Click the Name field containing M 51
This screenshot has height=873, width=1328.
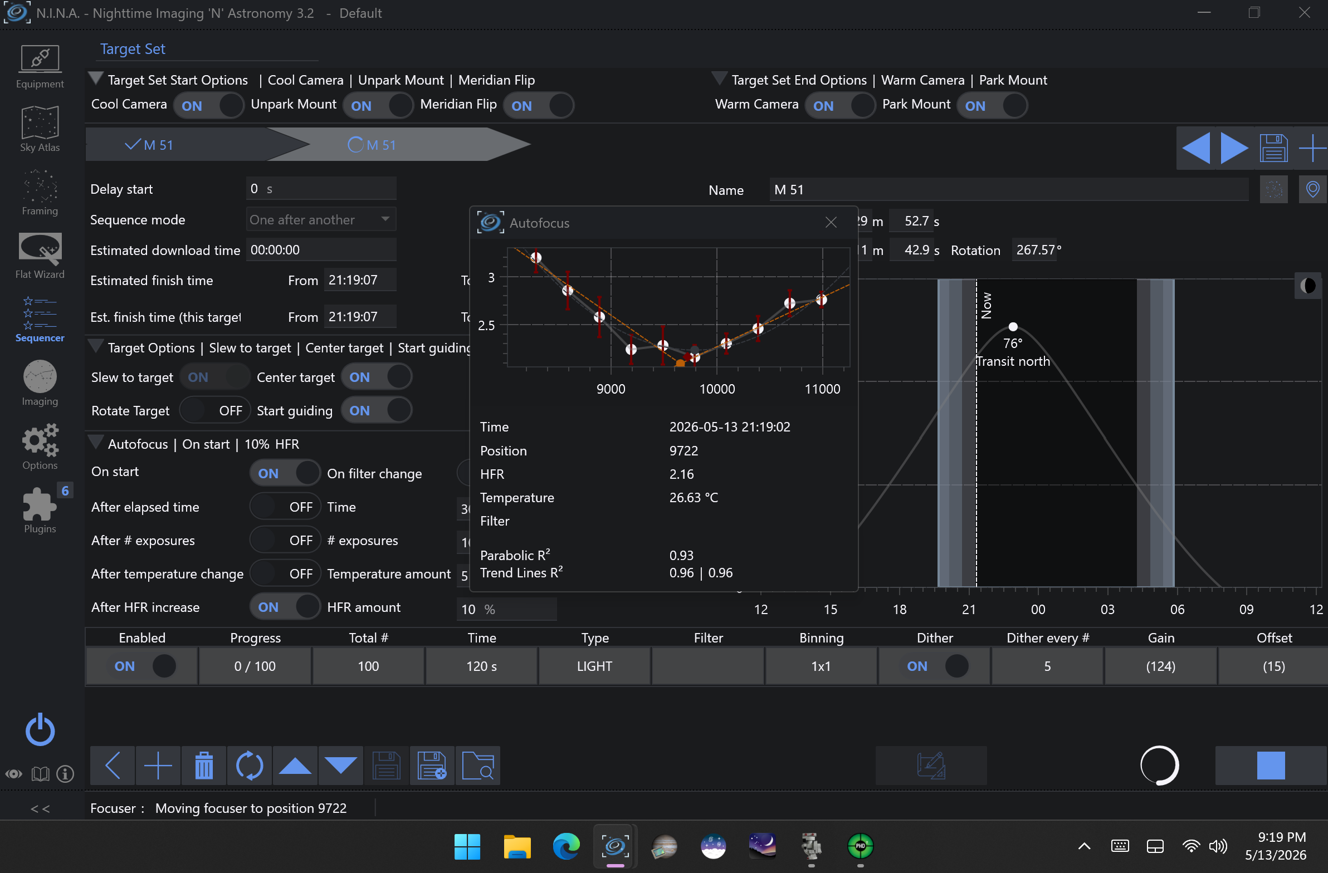pyautogui.click(x=1009, y=190)
